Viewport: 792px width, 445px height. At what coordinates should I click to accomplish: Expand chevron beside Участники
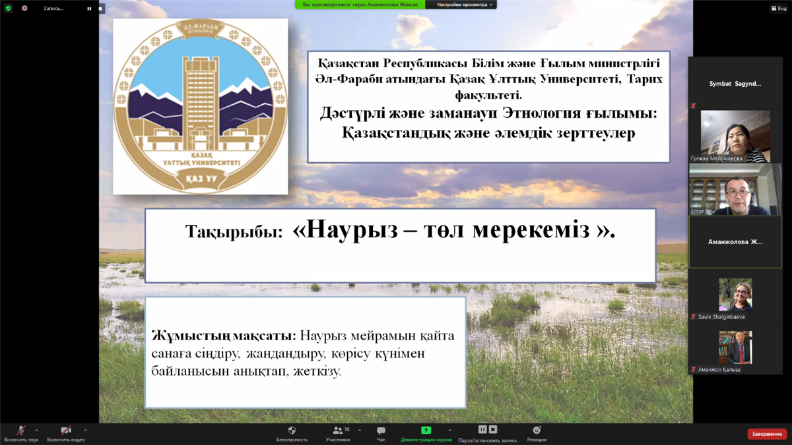(360, 430)
